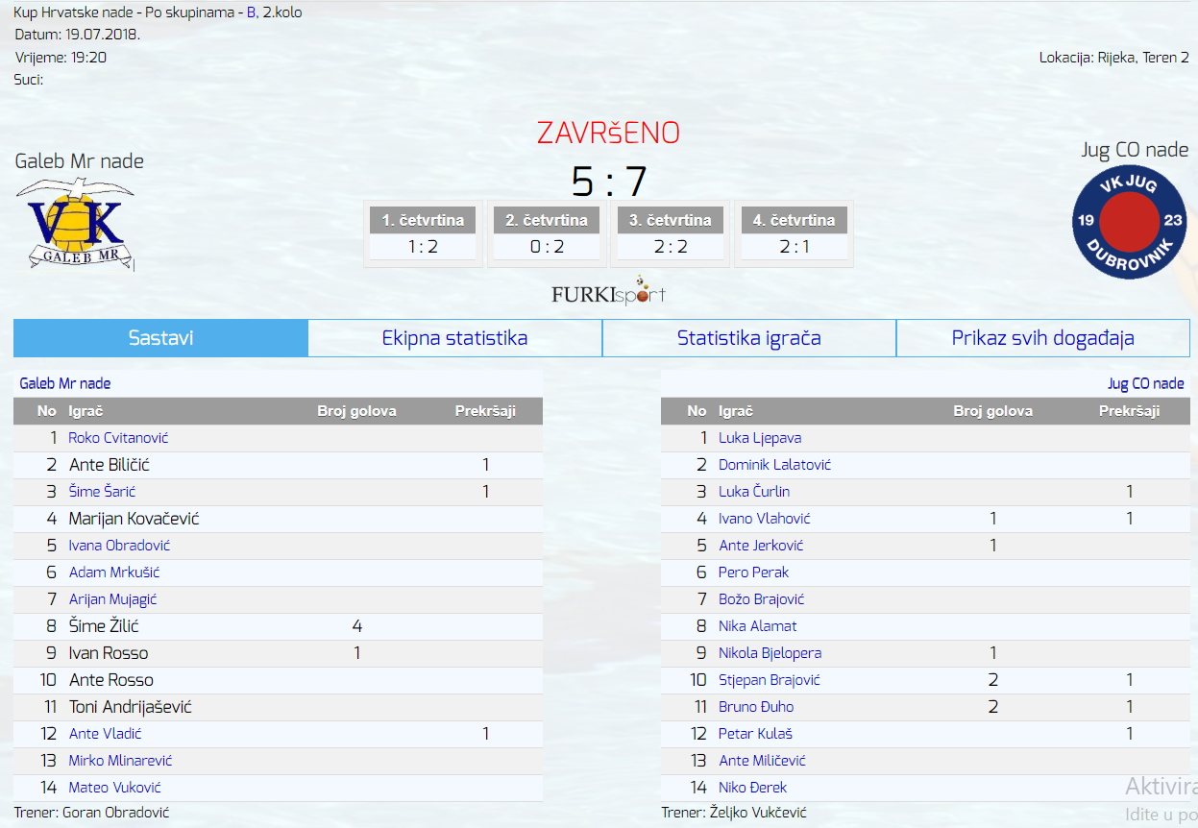Click player link Ivana Obradović
This screenshot has width=1198, height=828.
(x=119, y=546)
